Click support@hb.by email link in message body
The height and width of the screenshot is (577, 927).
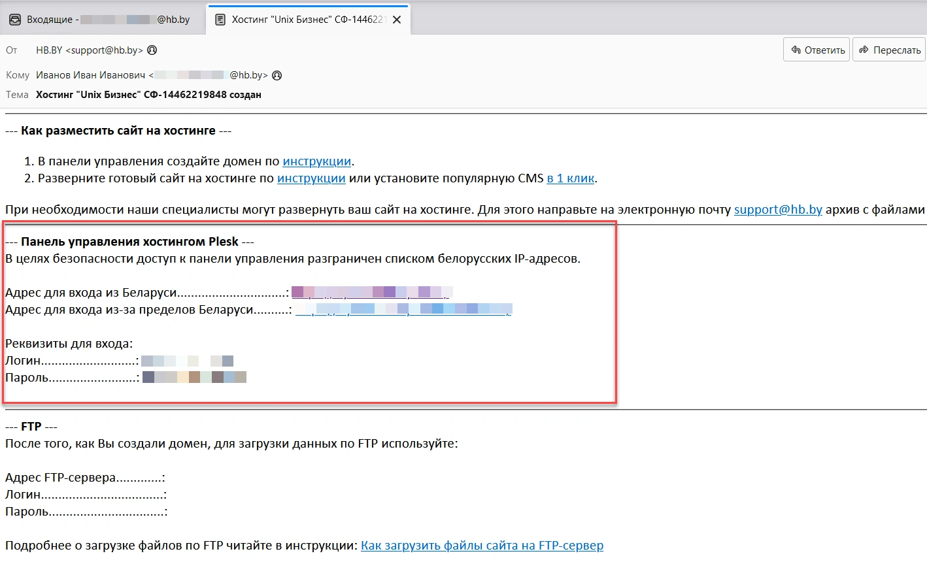(x=778, y=210)
